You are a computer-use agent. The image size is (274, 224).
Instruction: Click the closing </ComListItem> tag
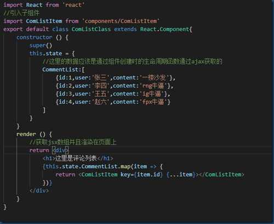point(221,175)
